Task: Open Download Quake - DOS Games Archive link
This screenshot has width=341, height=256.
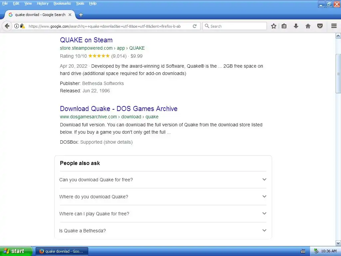Action: click(x=119, y=109)
